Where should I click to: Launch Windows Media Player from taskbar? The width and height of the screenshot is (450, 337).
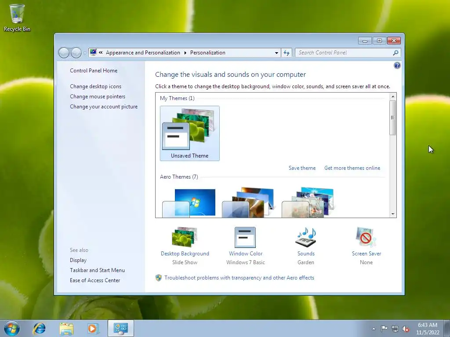(x=93, y=328)
